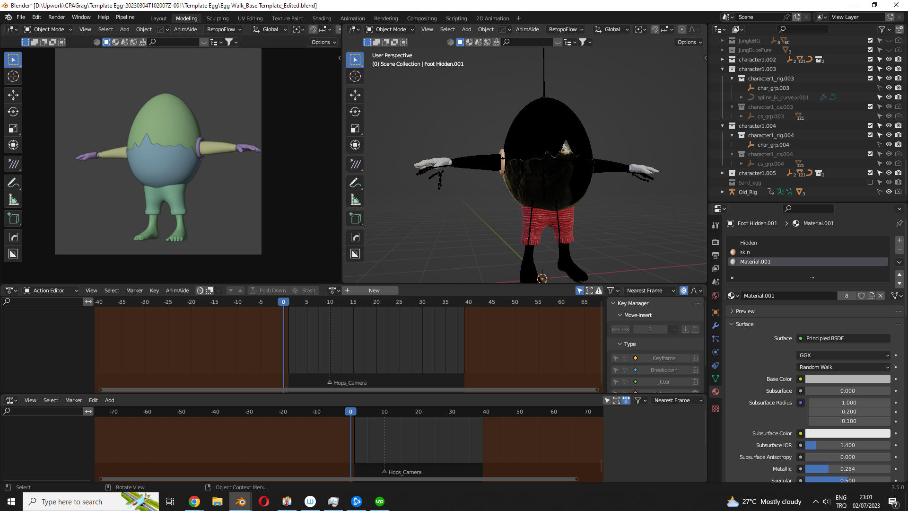
Task: Open the Random Walk subsurface method dropdown
Action: (x=844, y=367)
